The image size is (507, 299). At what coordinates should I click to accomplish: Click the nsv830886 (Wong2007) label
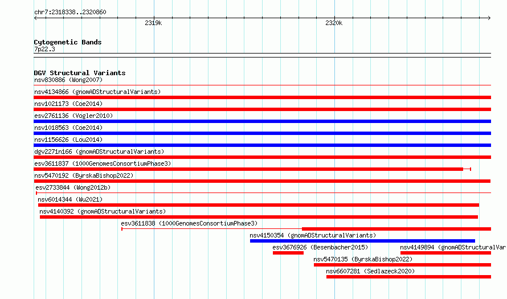pos(68,80)
